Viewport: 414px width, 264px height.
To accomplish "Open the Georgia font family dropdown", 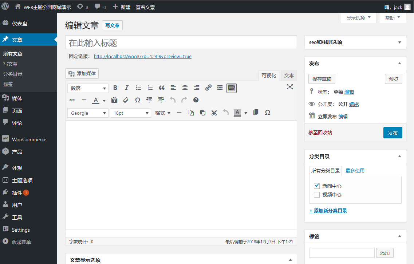I will coord(87,113).
